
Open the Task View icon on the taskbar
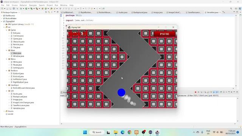pos(109,132)
